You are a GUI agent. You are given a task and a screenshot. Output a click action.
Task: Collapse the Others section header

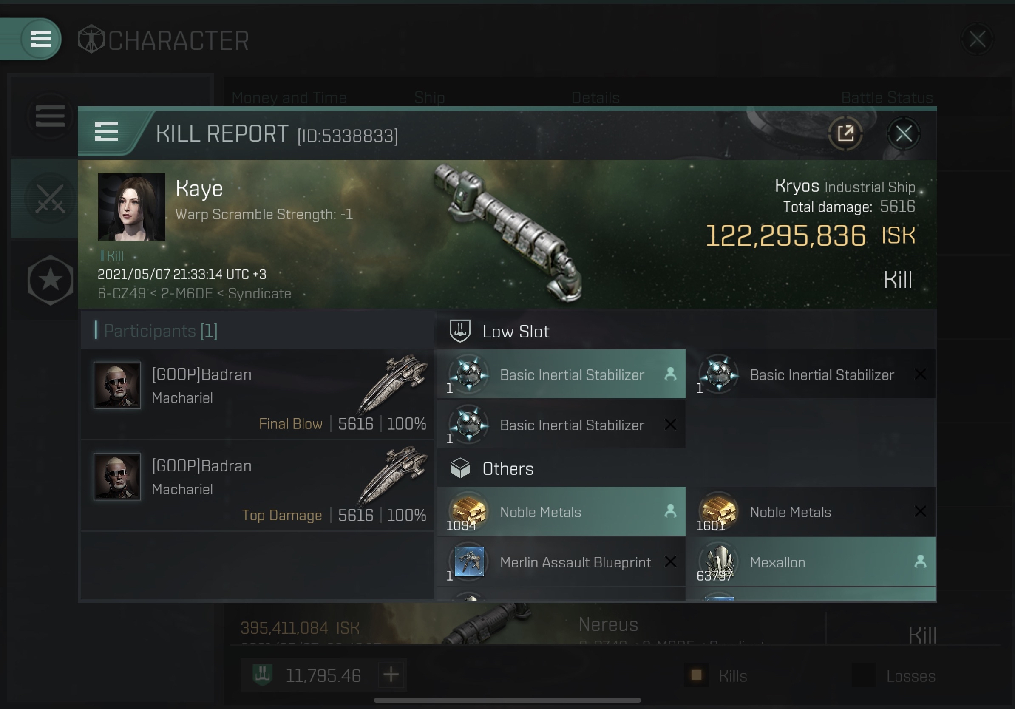pyautogui.click(x=686, y=468)
